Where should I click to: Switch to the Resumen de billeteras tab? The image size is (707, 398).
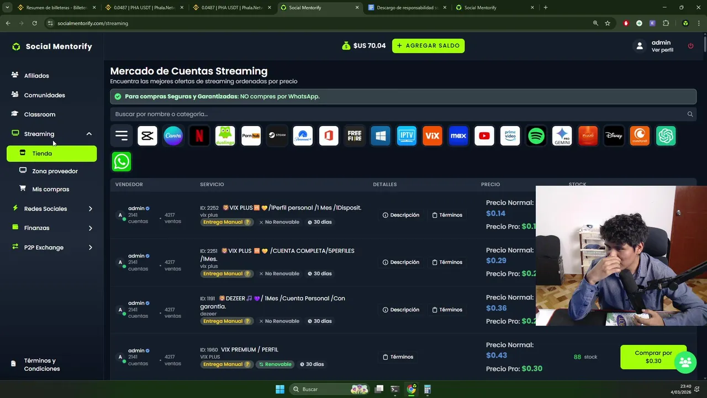pos(57,8)
